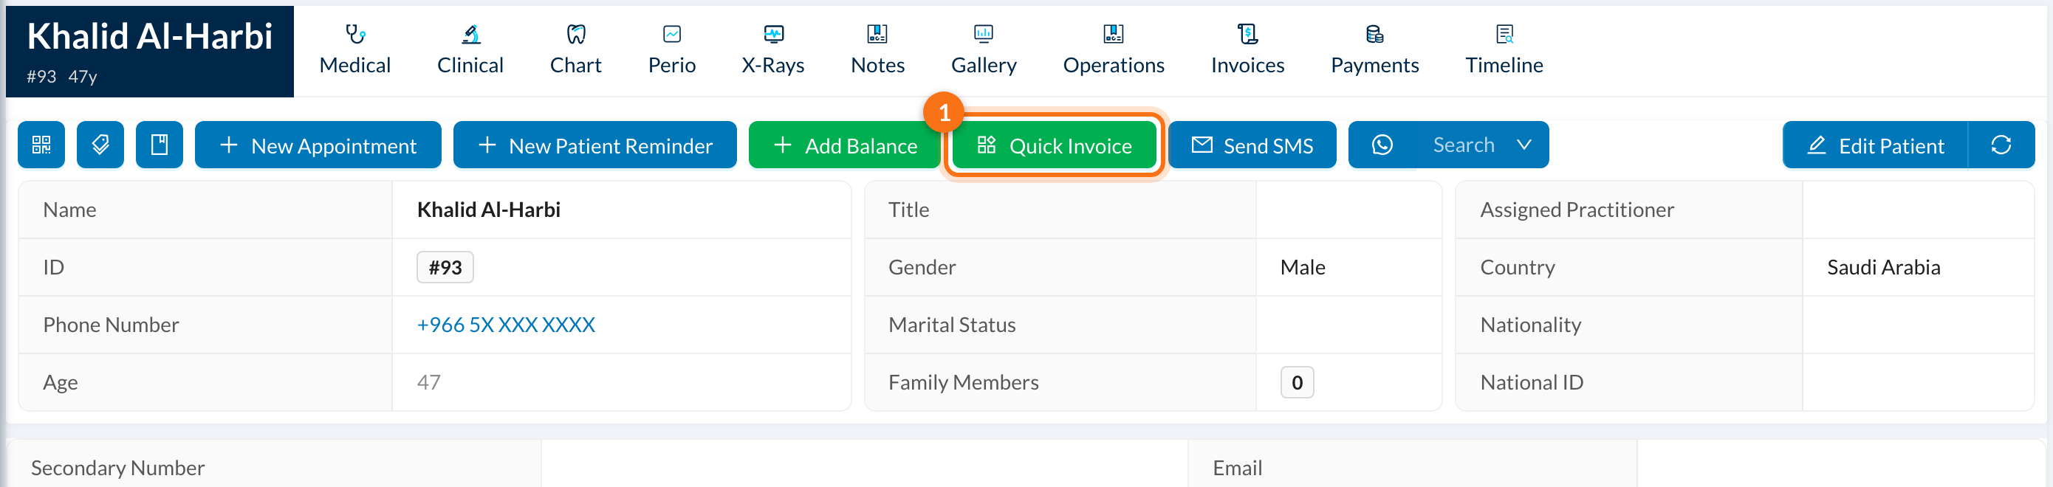
Task: Click the refresh icon button
Action: click(x=2001, y=145)
